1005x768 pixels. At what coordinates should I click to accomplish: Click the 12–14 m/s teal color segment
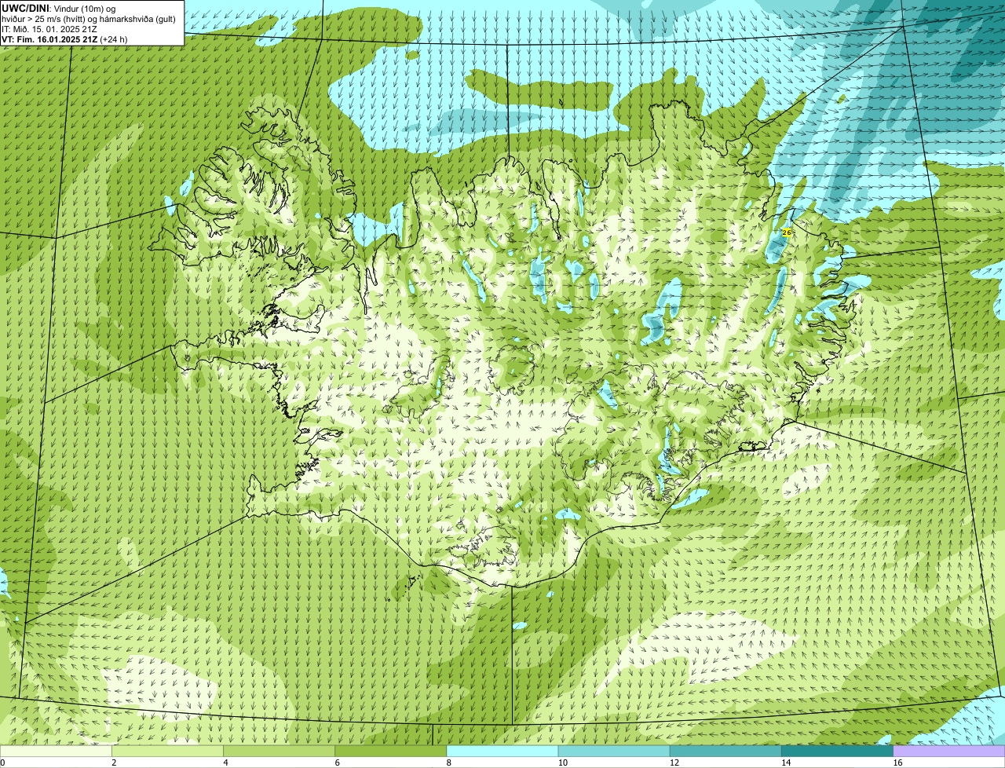(725, 751)
